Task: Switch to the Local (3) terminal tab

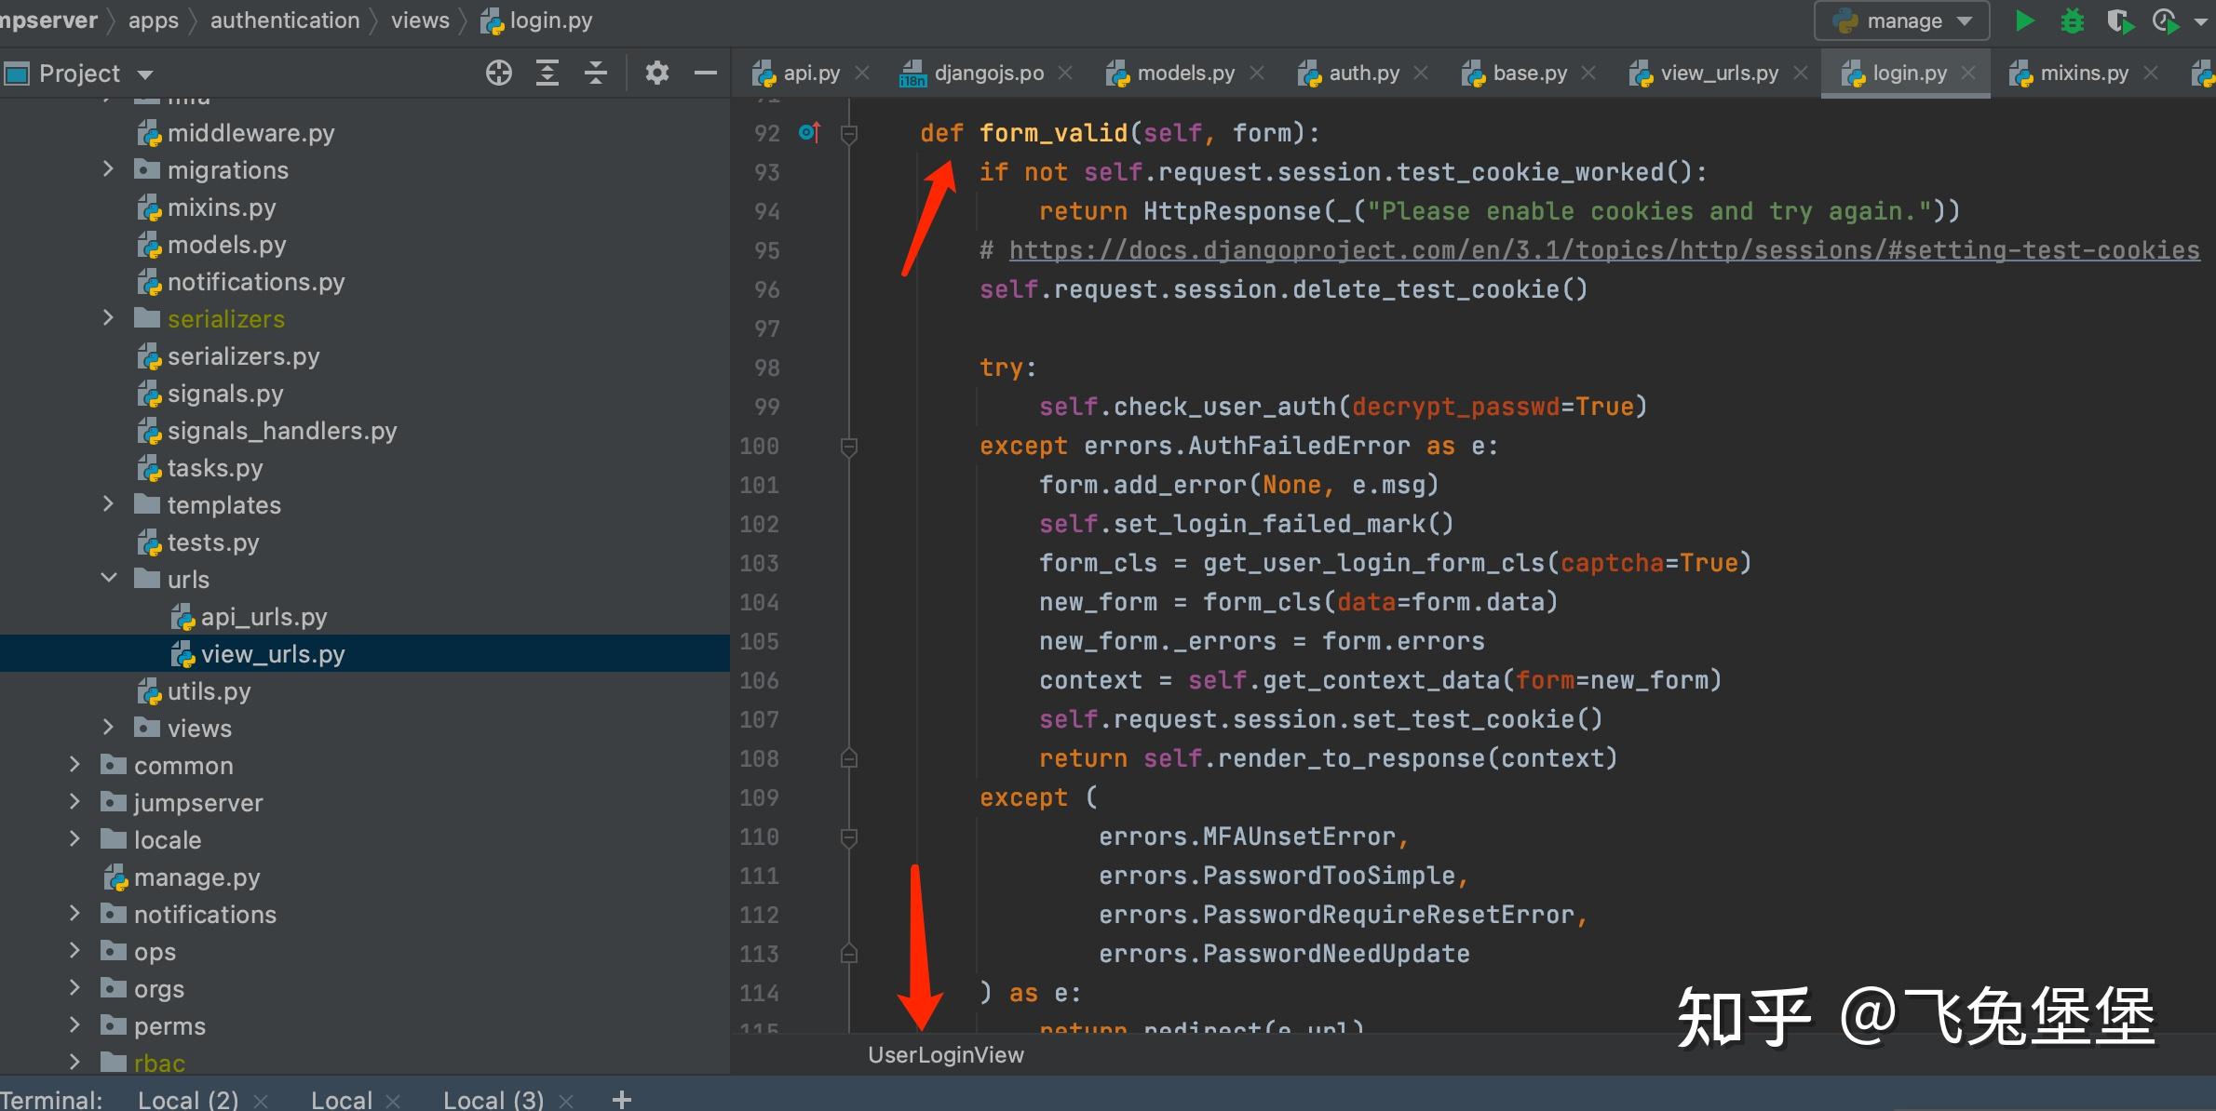Action: [x=493, y=1100]
